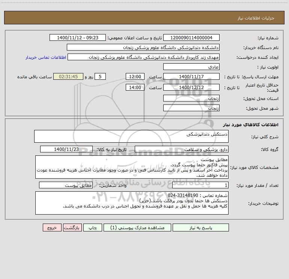
Task: Click the page header جزئیات اطلاعات نیاز
Action: pos(256,18)
